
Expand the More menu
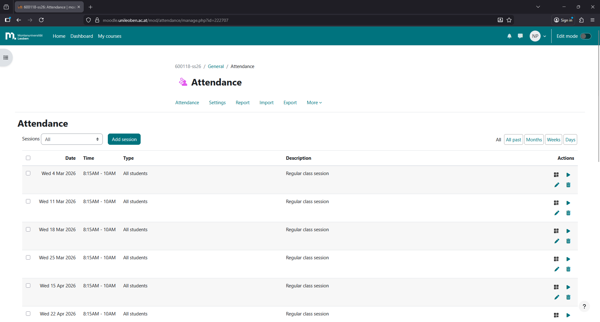314,103
